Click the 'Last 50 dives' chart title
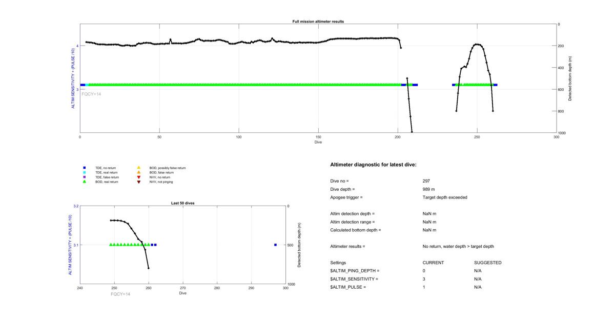Viewport: 615px width, 319px height. point(182,203)
